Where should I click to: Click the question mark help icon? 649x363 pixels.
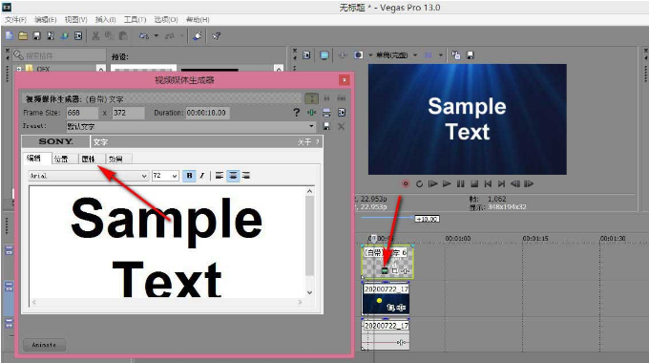(297, 113)
